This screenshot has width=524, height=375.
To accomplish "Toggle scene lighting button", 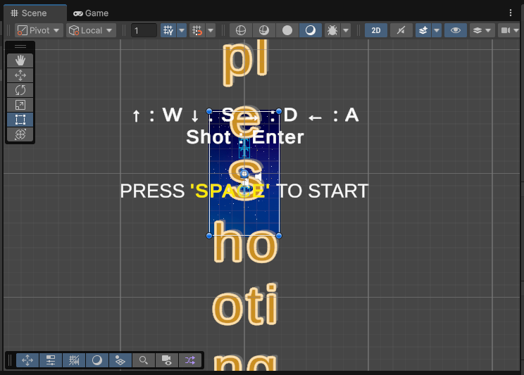I will point(400,30).
